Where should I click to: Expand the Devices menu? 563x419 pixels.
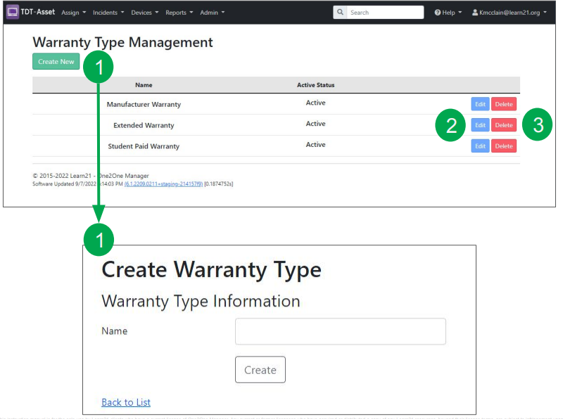[x=145, y=13]
